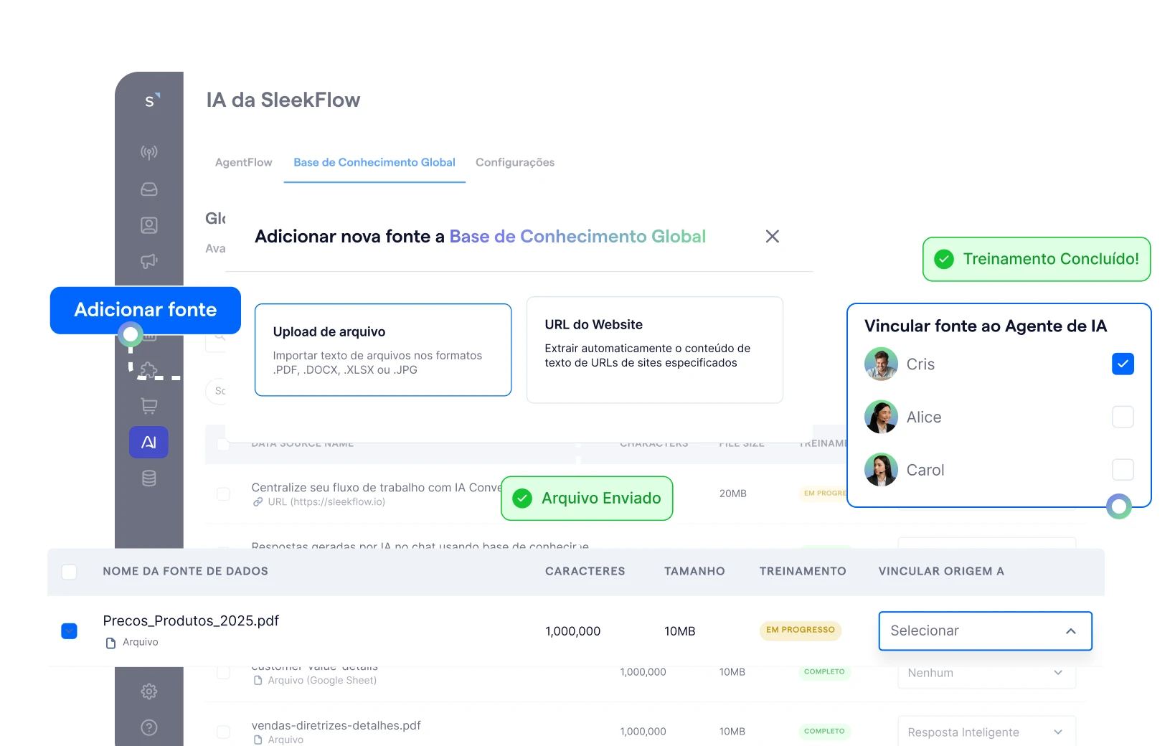Switch to the Configurações tab
This screenshot has height=746, width=1175.
tap(515, 162)
